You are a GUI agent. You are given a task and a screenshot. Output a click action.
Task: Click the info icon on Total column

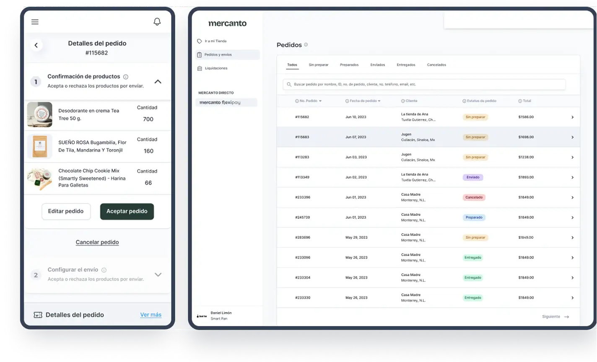[x=520, y=101]
